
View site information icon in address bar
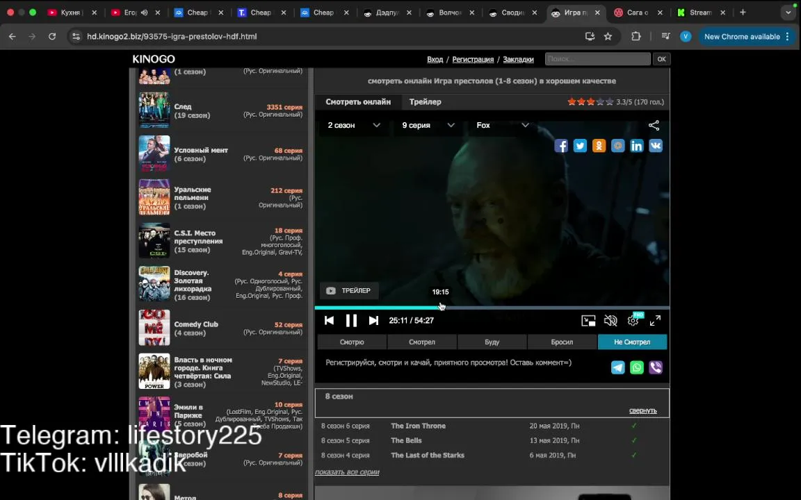coord(76,36)
